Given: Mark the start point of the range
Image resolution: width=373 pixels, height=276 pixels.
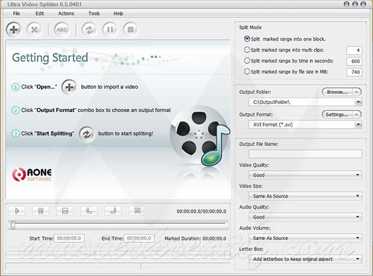Looking at the screenshot, I should [x=89, y=211].
